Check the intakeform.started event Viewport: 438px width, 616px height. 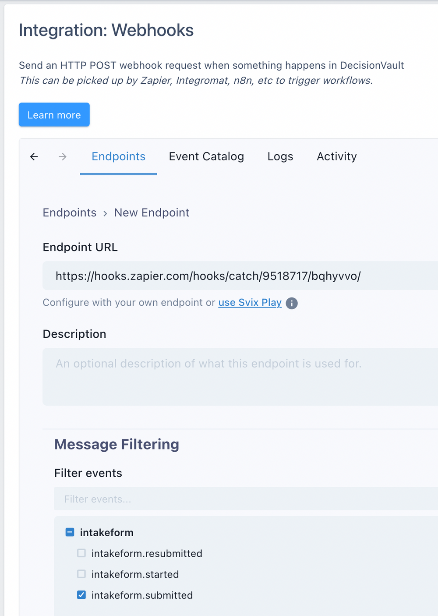[x=81, y=574]
